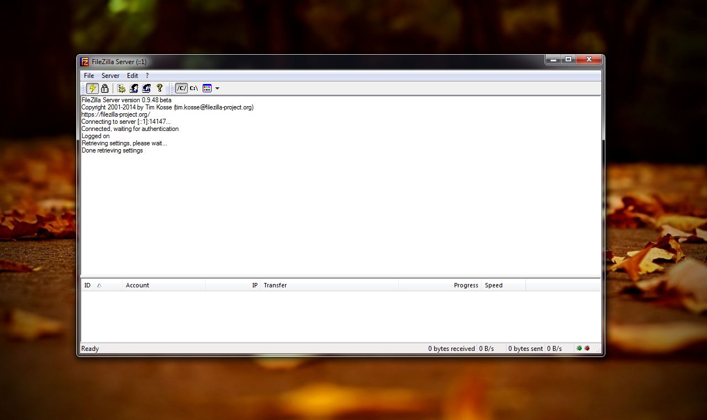Image resolution: width=707 pixels, height=420 pixels.
Task: Open the Users editor icon
Action: (x=134, y=88)
